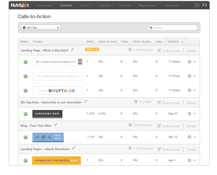Screen dimensions: 217x175
Task: Open the Academy menu
Action: click(x=174, y=5)
